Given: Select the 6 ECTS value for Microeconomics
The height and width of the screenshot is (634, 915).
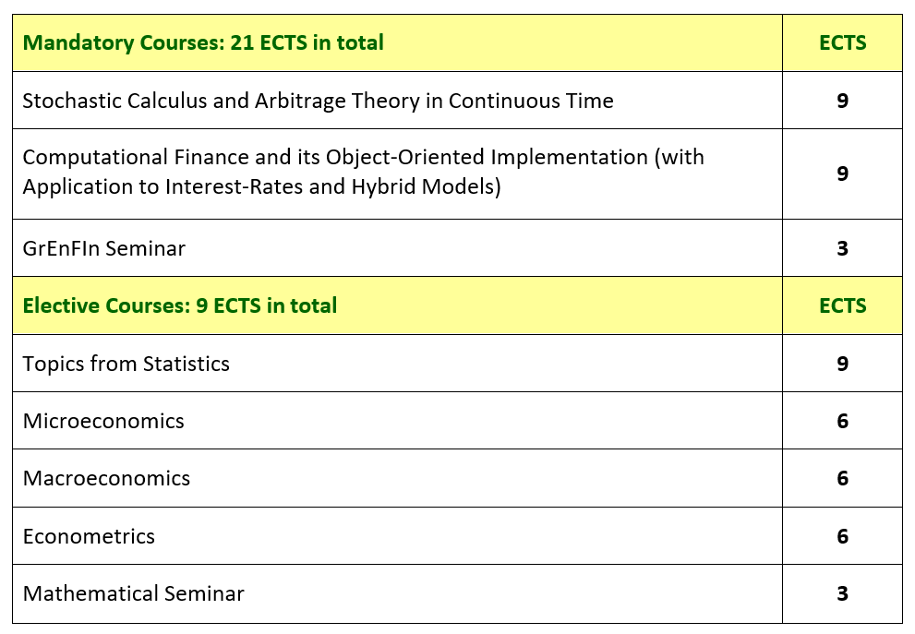Looking at the screenshot, I should pos(842,421).
